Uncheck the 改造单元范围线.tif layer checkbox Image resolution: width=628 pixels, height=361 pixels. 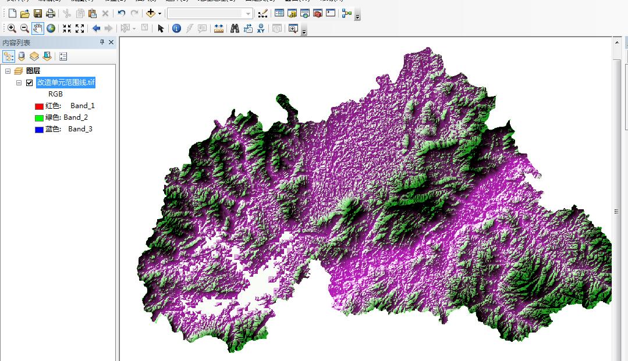click(x=30, y=83)
